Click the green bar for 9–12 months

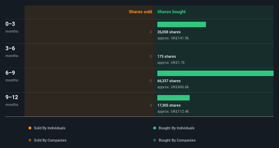click(x=174, y=98)
